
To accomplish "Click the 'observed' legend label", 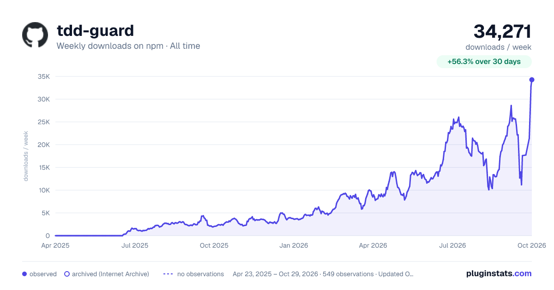I will [43, 274].
